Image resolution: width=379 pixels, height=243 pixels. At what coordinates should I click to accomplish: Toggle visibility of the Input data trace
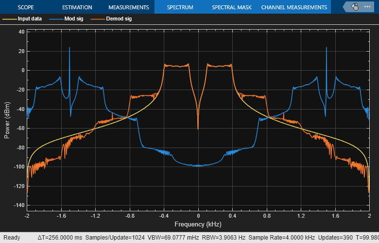(29, 19)
